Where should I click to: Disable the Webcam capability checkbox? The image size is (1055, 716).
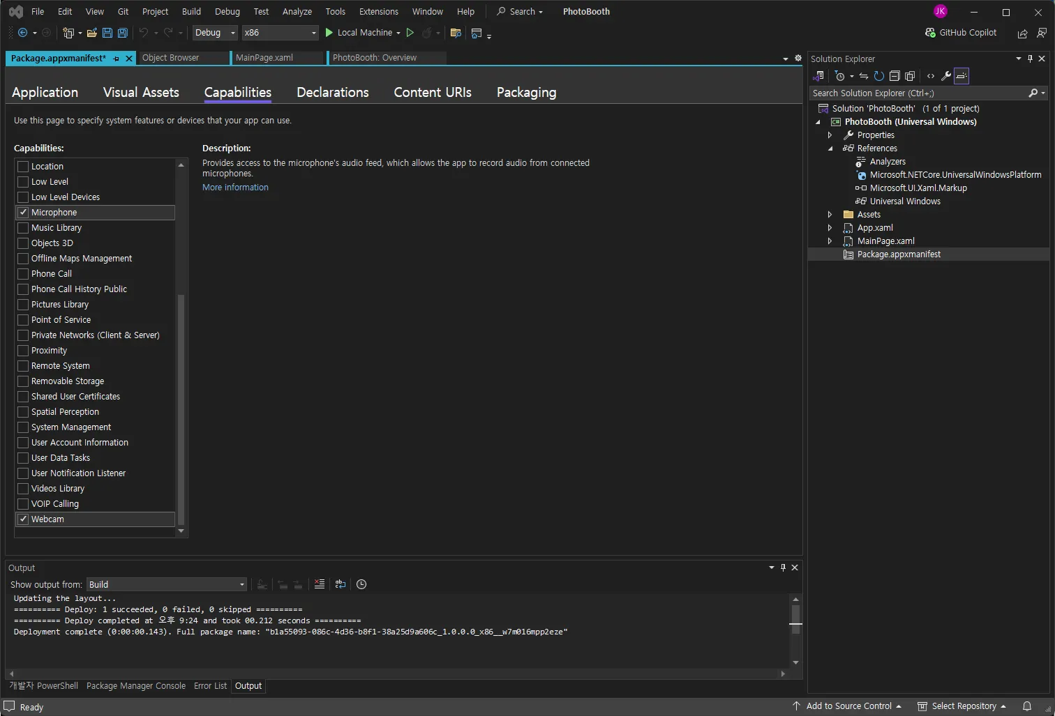tap(23, 519)
